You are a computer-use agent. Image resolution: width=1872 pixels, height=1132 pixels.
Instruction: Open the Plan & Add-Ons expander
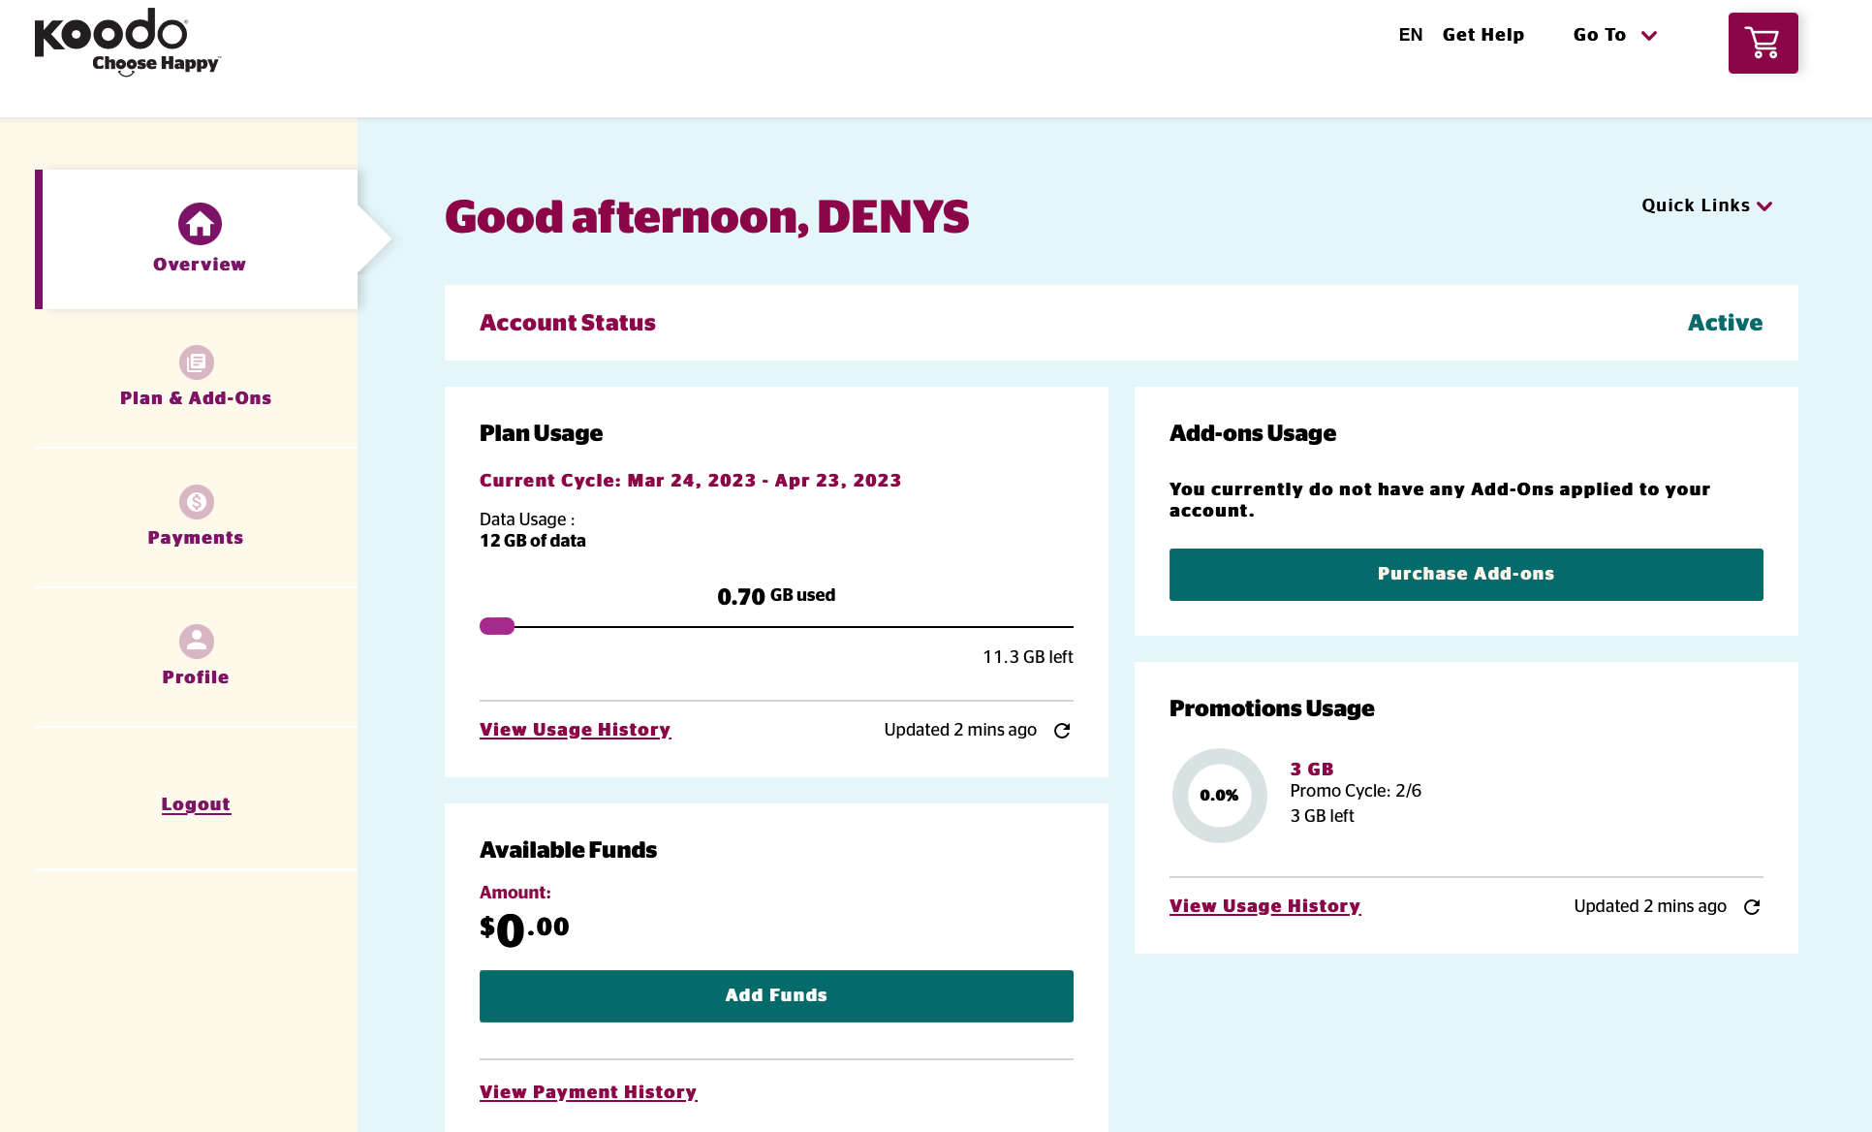(197, 379)
